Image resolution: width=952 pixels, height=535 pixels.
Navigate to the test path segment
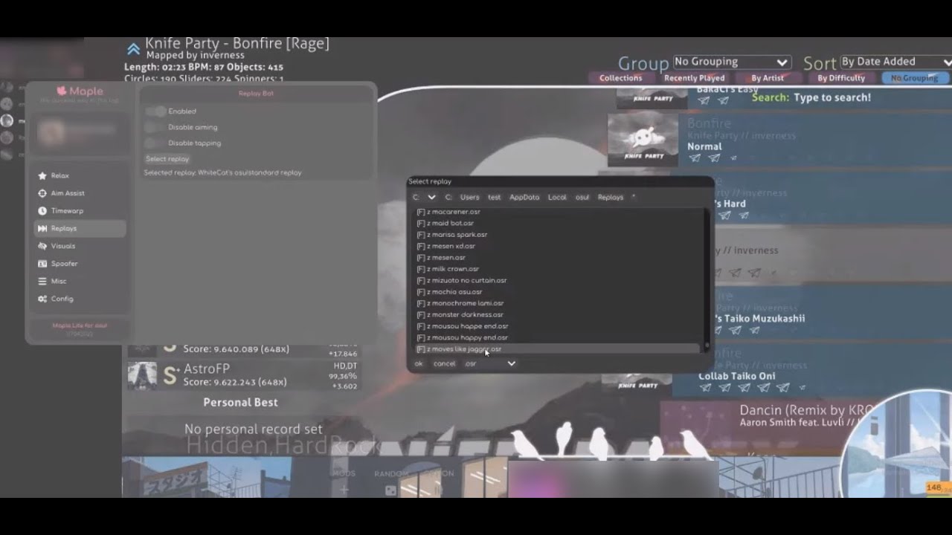pyautogui.click(x=494, y=198)
